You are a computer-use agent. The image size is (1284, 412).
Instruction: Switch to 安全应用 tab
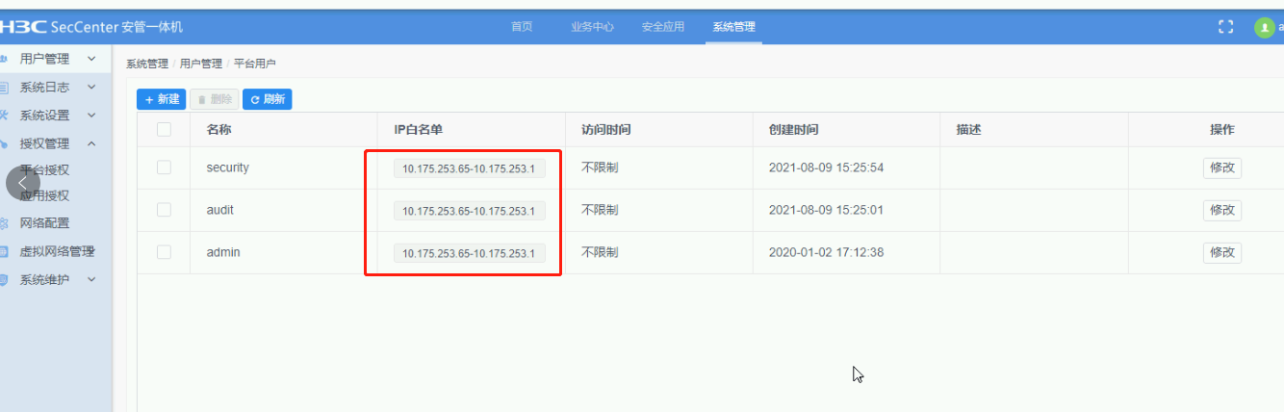pos(663,27)
